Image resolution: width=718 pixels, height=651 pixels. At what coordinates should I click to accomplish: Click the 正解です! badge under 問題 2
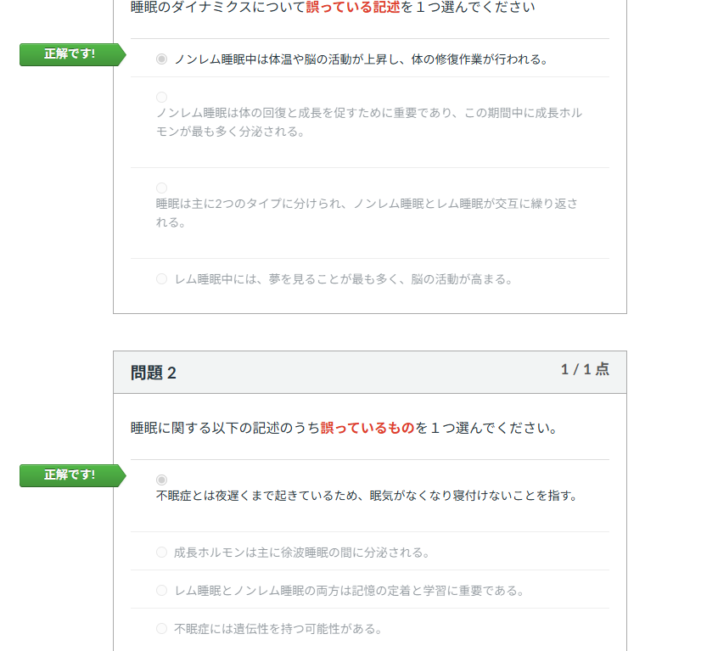tap(70, 475)
